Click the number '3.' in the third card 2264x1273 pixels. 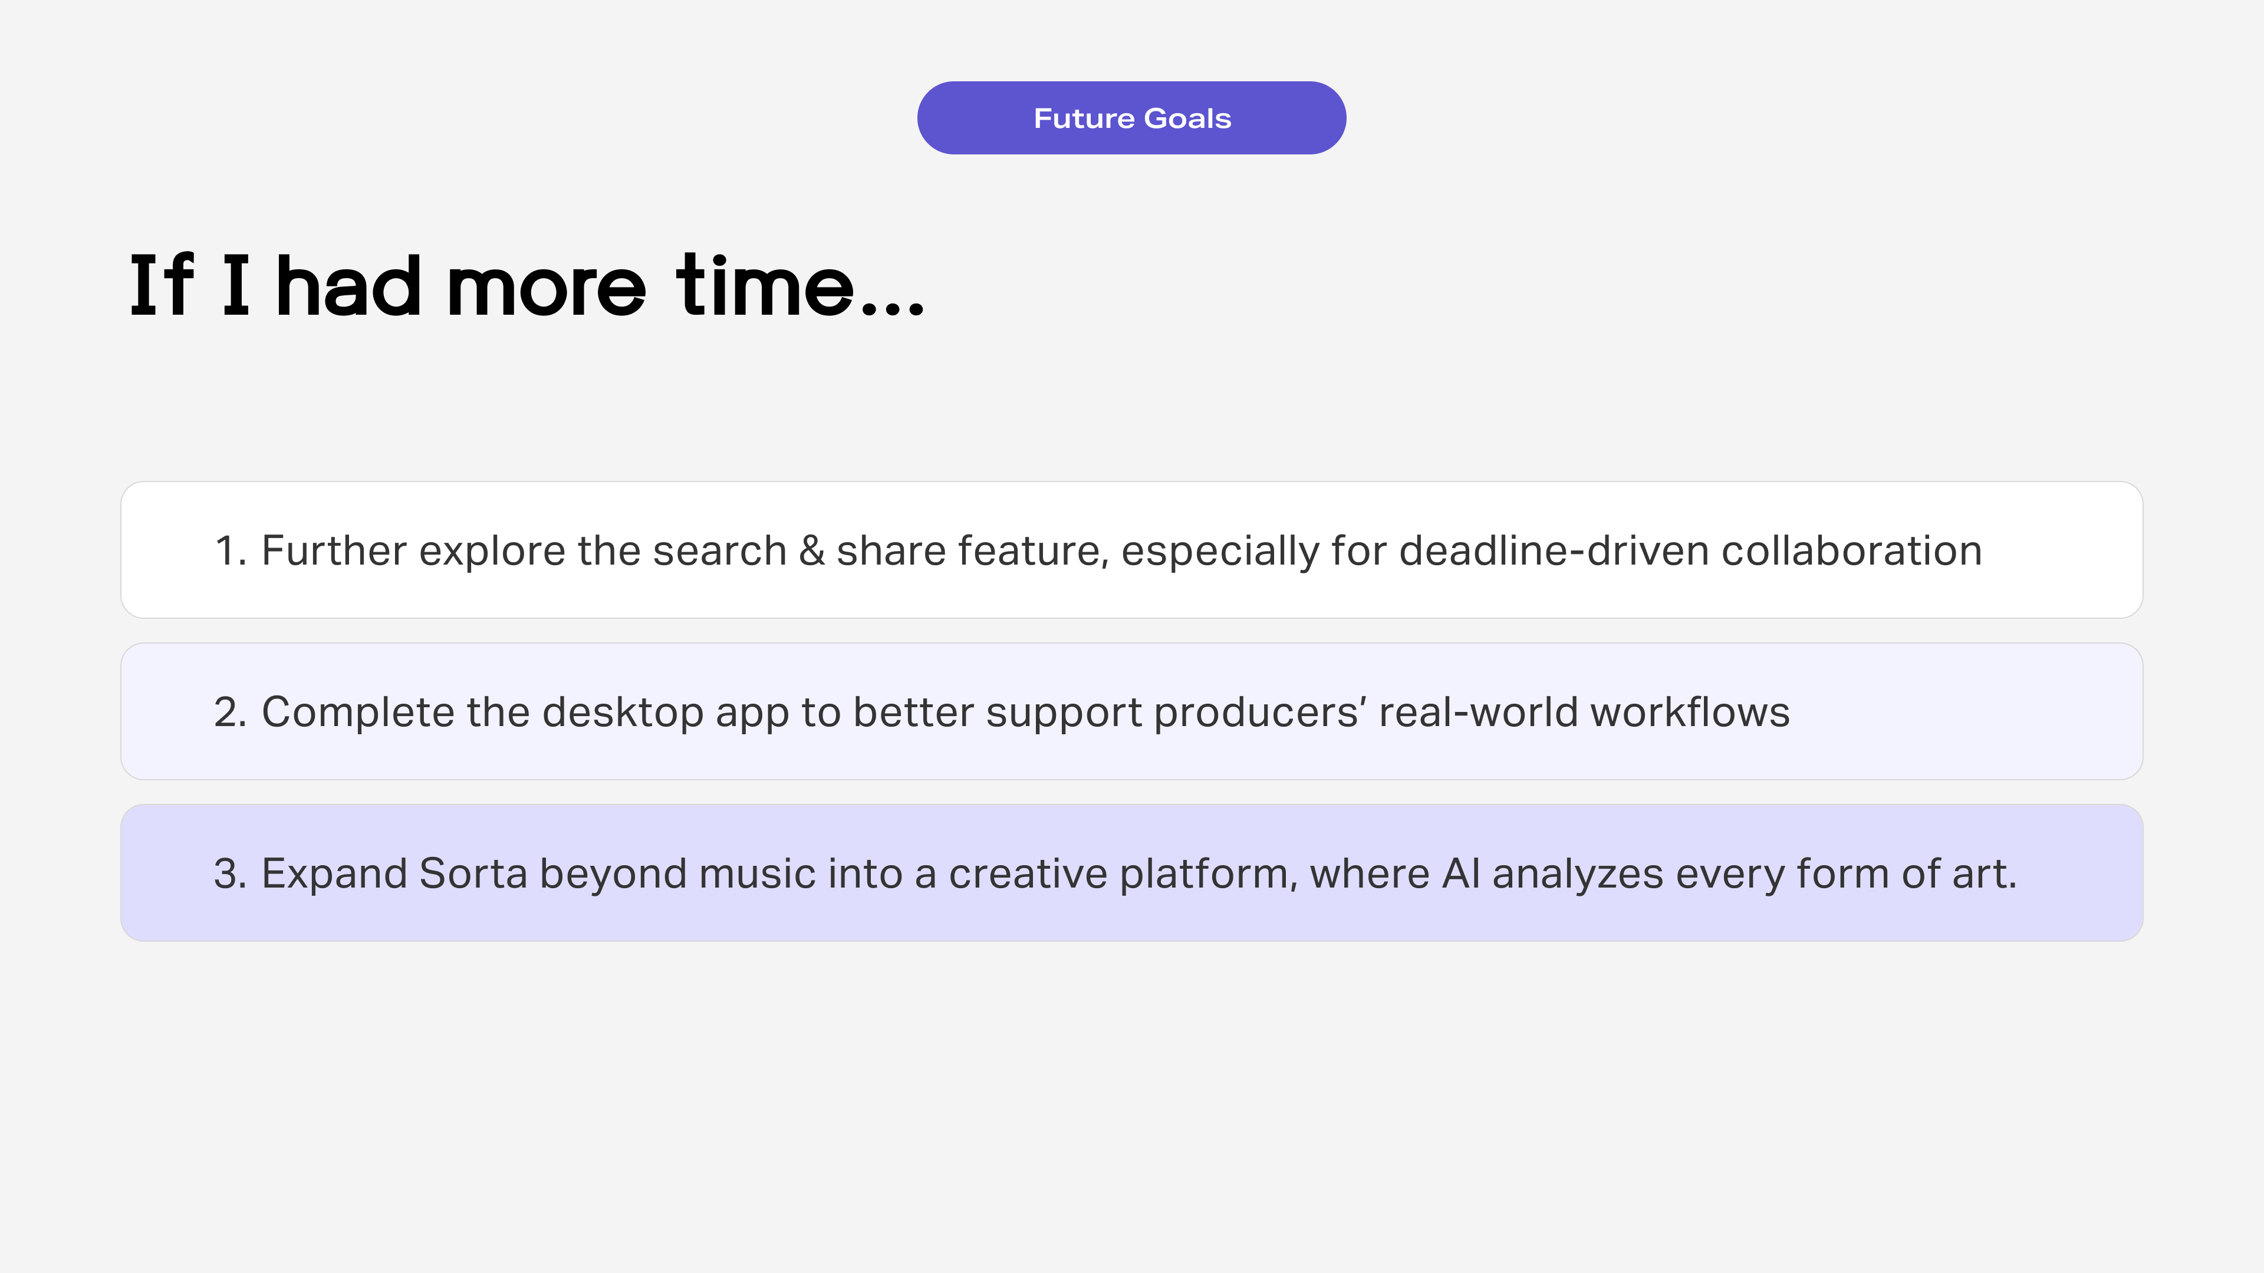coord(231,874)
